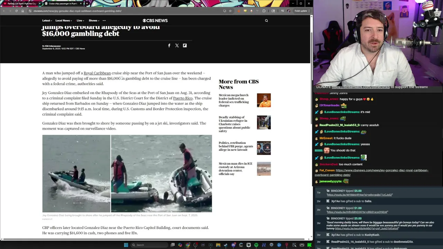Open Chrome from the taskbar
443x249 pixels.
click(x=188, y=245)
